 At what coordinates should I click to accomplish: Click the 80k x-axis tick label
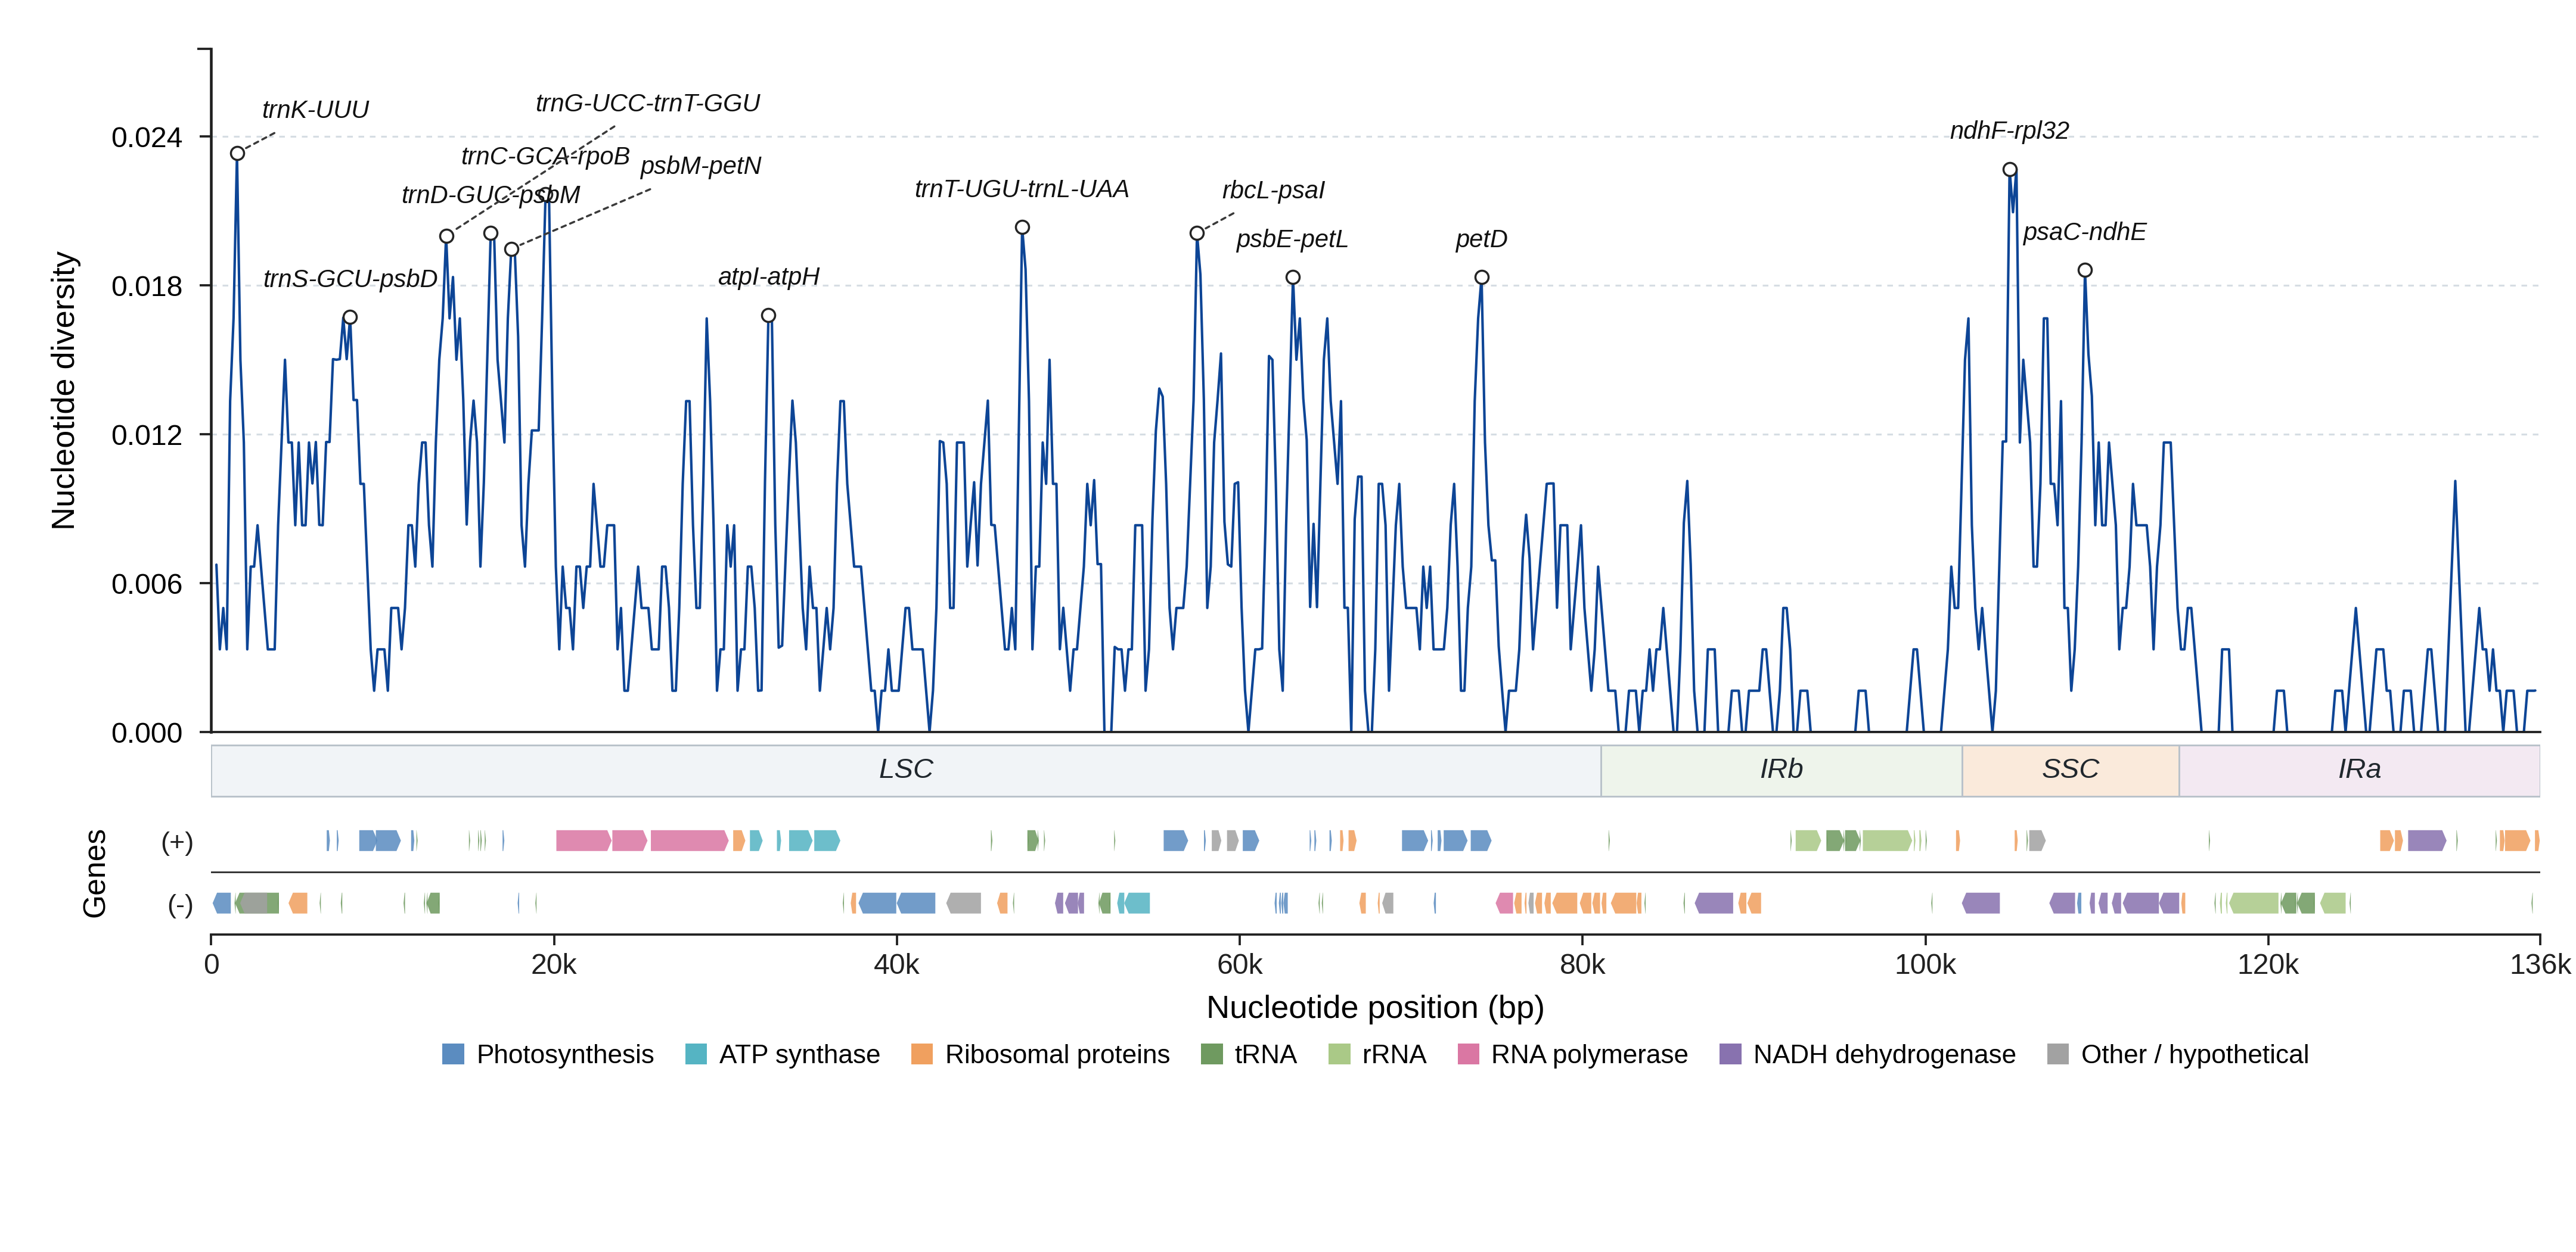[x=1583, y=966]
